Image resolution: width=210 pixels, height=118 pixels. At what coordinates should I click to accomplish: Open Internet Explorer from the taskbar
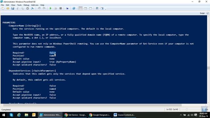pyautogui.click(x=19, y=115)
